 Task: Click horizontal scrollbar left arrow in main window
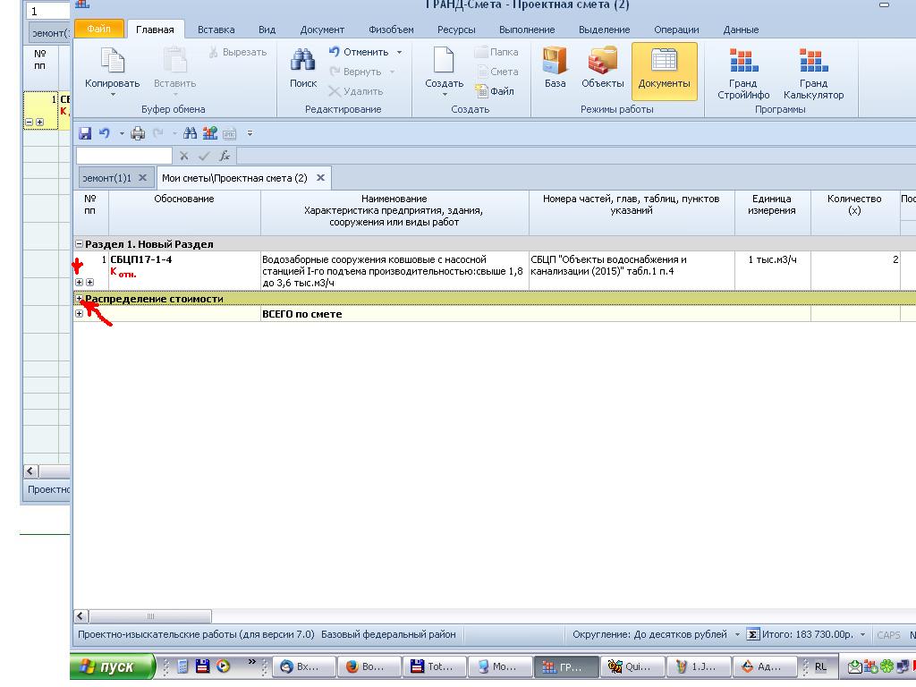[x=81, y=615]
